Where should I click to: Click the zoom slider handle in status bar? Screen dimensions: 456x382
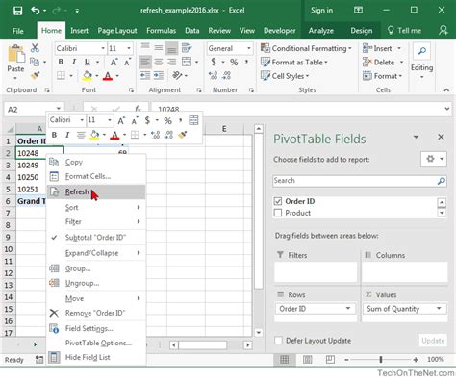[x=381, y=360]
